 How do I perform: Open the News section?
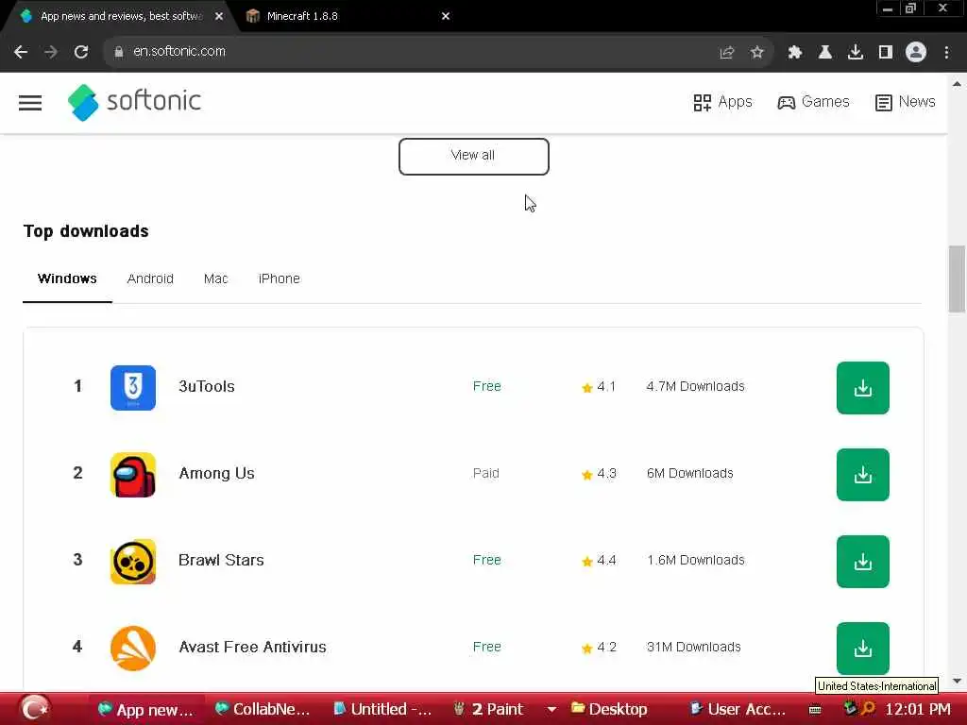(905, 102)
